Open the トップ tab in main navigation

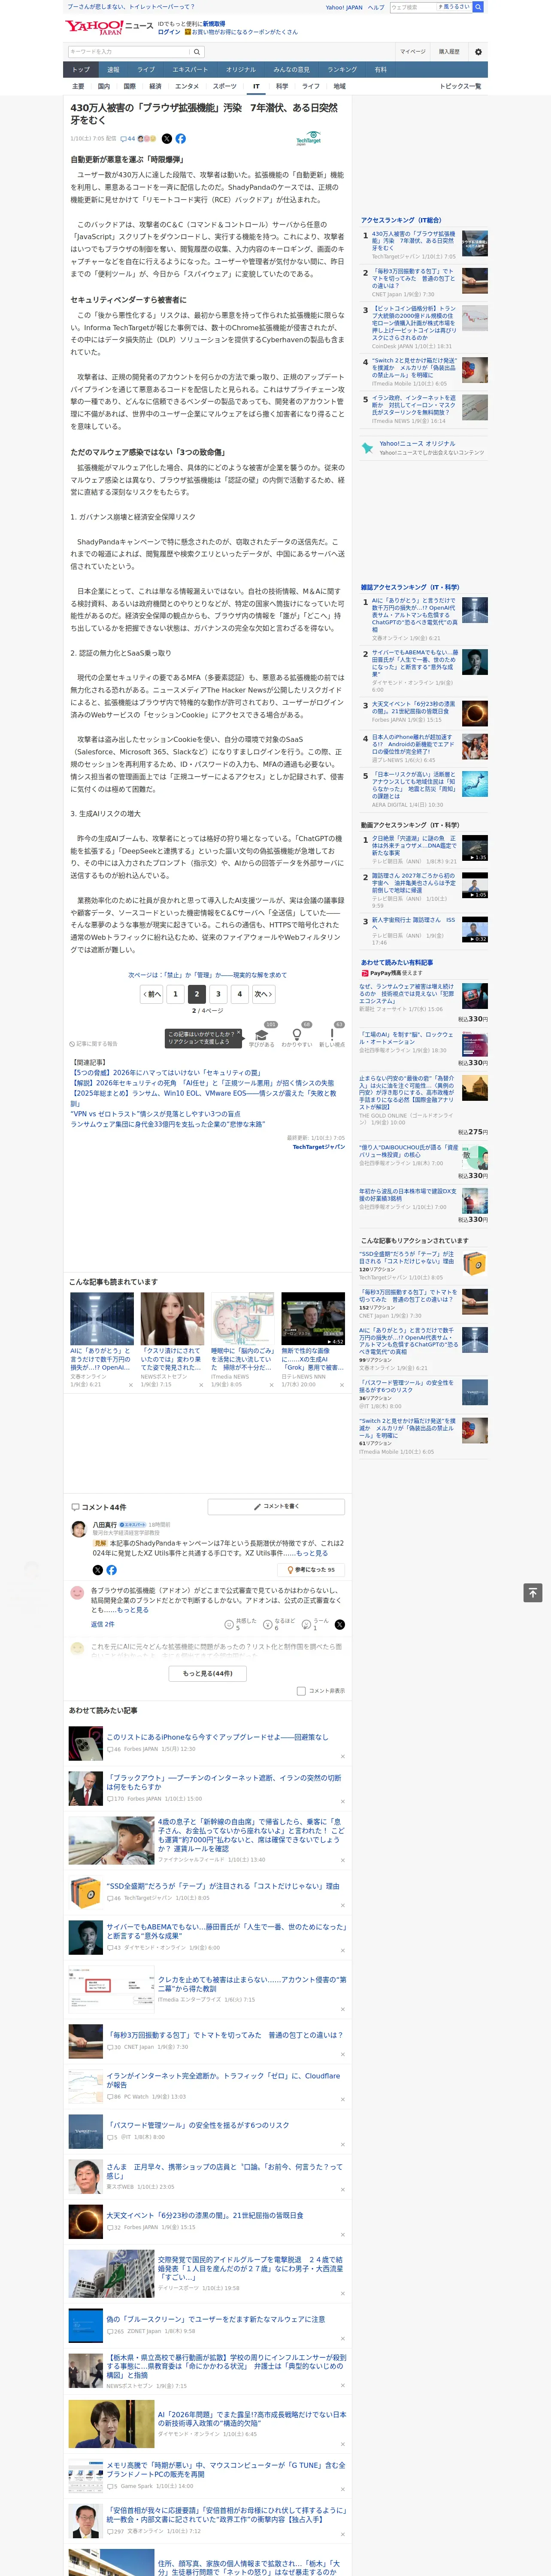(x=81, y=70)
